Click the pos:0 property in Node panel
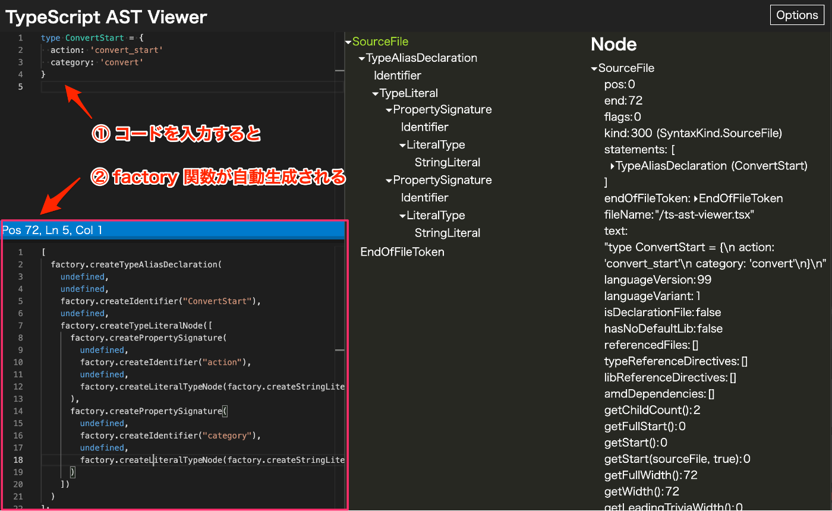 click(620, 84)
